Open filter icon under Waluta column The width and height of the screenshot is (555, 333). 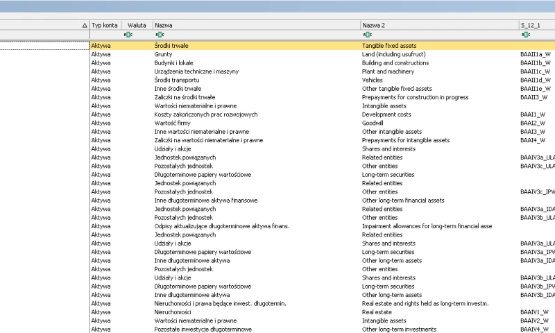tap(128, 35)
